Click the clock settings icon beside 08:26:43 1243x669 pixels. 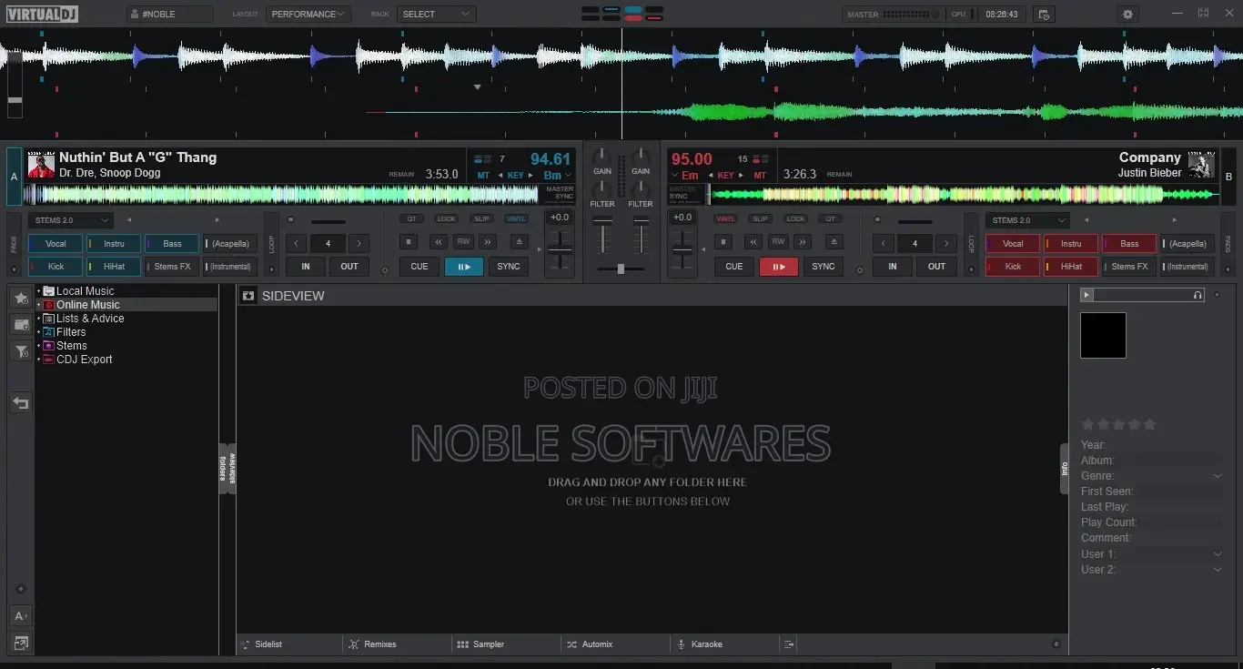pyautogui.click(x=1044, y=15)
